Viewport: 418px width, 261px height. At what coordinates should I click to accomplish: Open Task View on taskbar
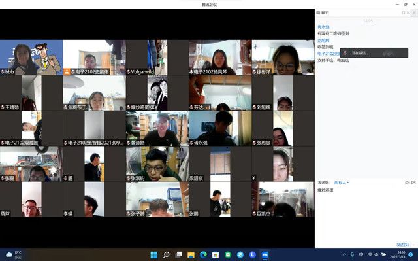coord(179,255)
